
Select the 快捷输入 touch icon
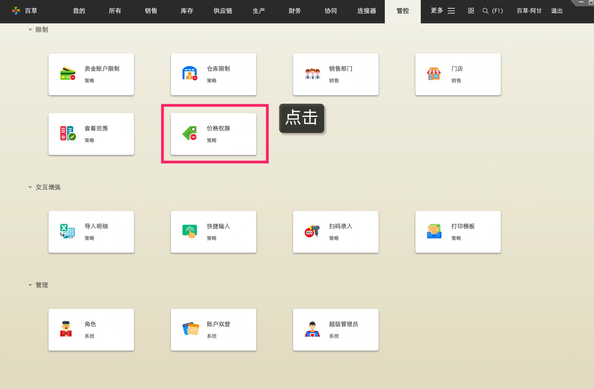(189, 232)
